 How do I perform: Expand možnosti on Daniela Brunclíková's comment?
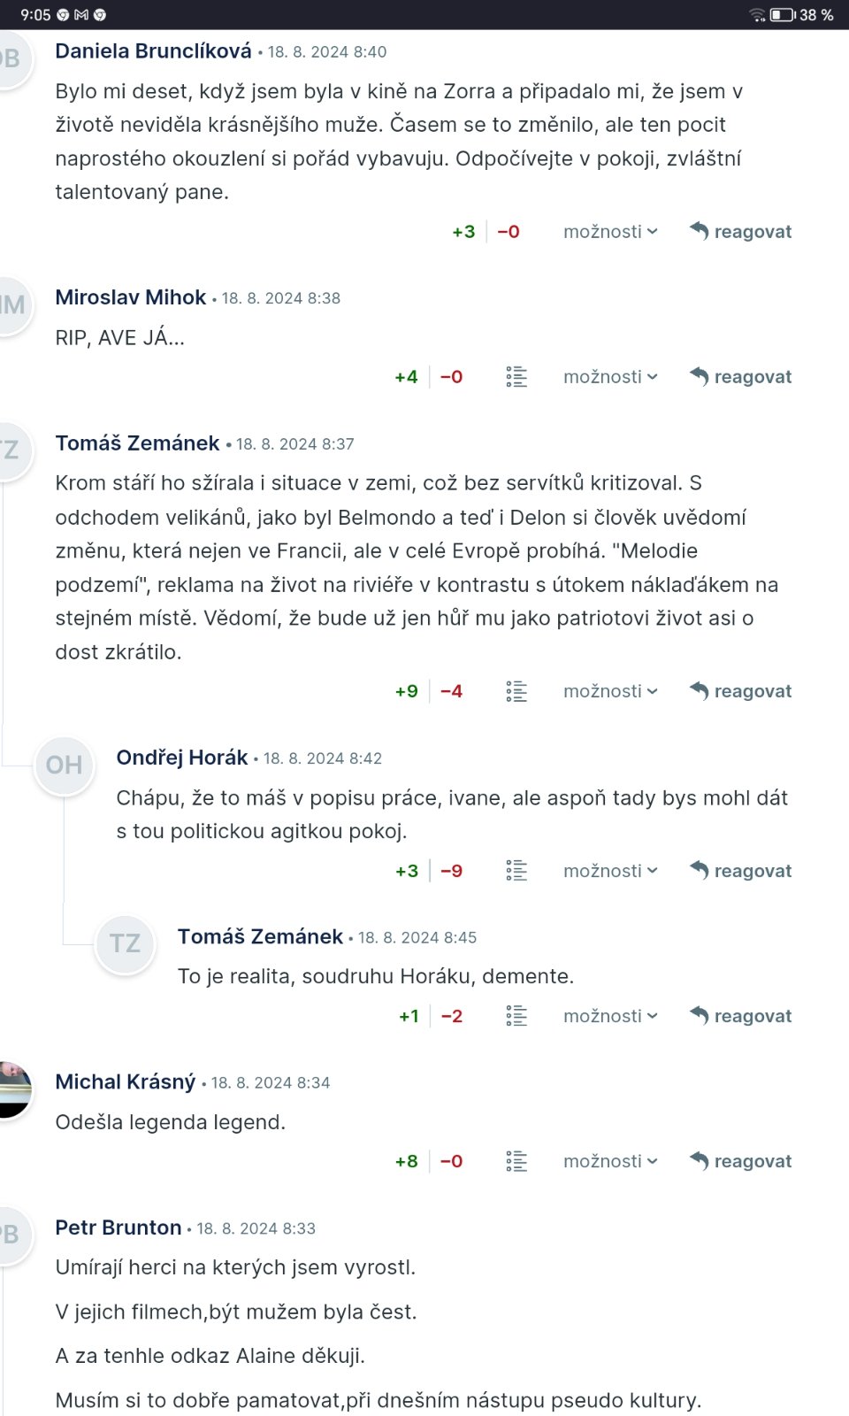610,232
